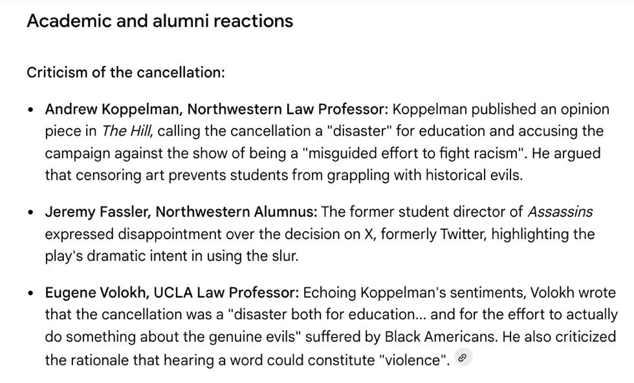The image size is (634, 383).
Task: Click the name "Jeremy Fassler, Northwestern Alumnus:"
Action: click(181, 212)
